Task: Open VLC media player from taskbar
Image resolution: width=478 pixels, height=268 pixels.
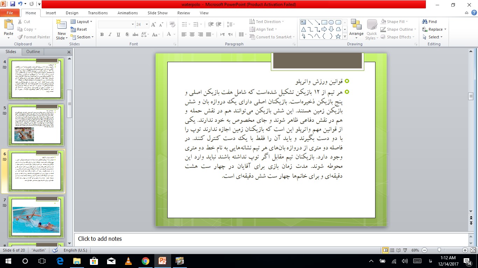Action: coord(128,261)
